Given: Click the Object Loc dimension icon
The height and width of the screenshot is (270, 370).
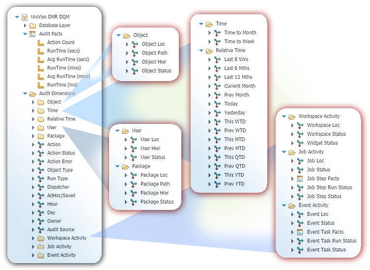Looking at the screenshot, I should [135, 44].
